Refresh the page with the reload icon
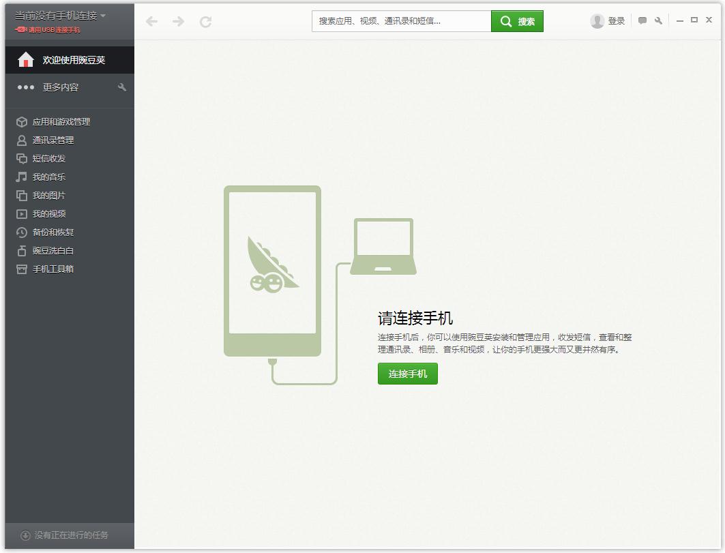Image resolution: width=725 pixels, height=553 pixels. click(x=206, y=21)
